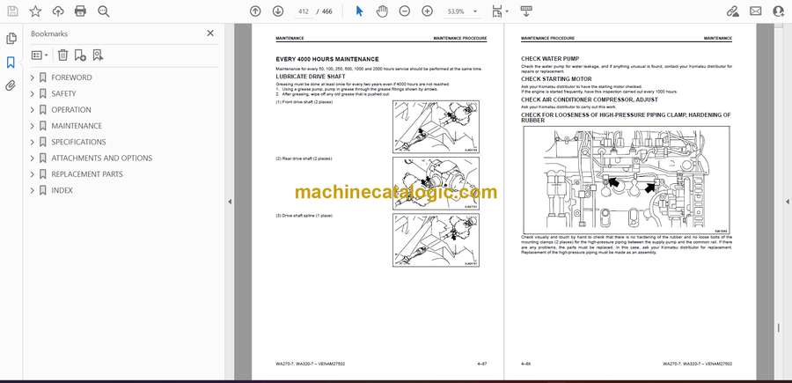792x383 pixels.
Task: Expand the ATTACHMENTS AND OPTIONS bookmark
Action: (33, 158)
